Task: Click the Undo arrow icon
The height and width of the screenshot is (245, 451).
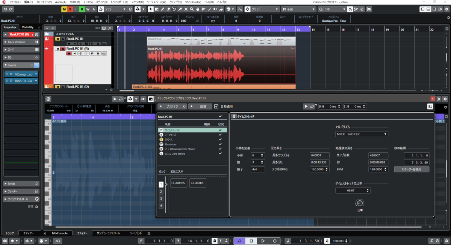Action: [5, 9]
